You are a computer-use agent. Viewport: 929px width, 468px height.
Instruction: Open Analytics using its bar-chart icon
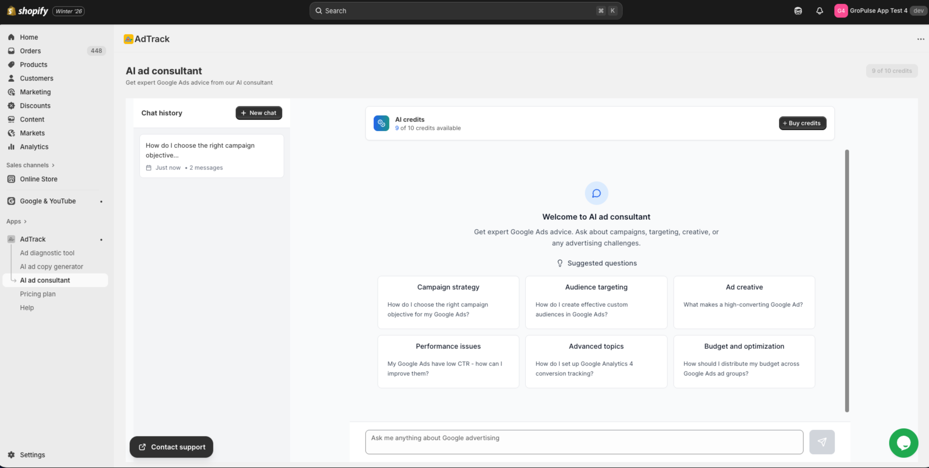pyautogui.click(x=12, y=147)
